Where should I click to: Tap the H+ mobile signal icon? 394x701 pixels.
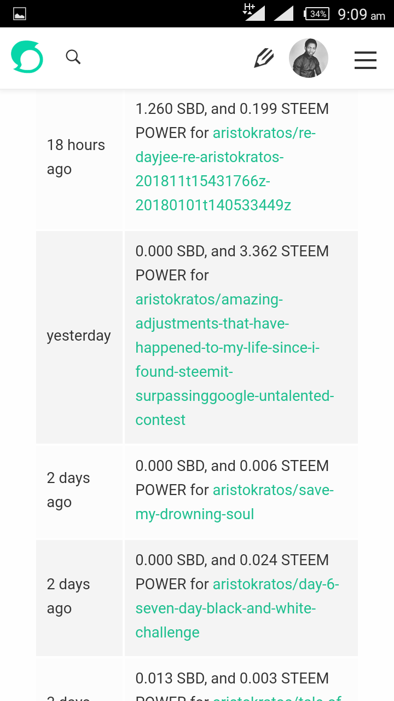click(x=254, y=12)
